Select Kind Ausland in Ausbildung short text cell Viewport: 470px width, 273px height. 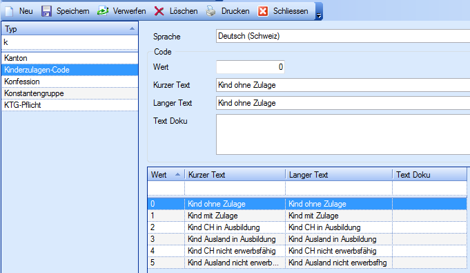coord(235,238)
